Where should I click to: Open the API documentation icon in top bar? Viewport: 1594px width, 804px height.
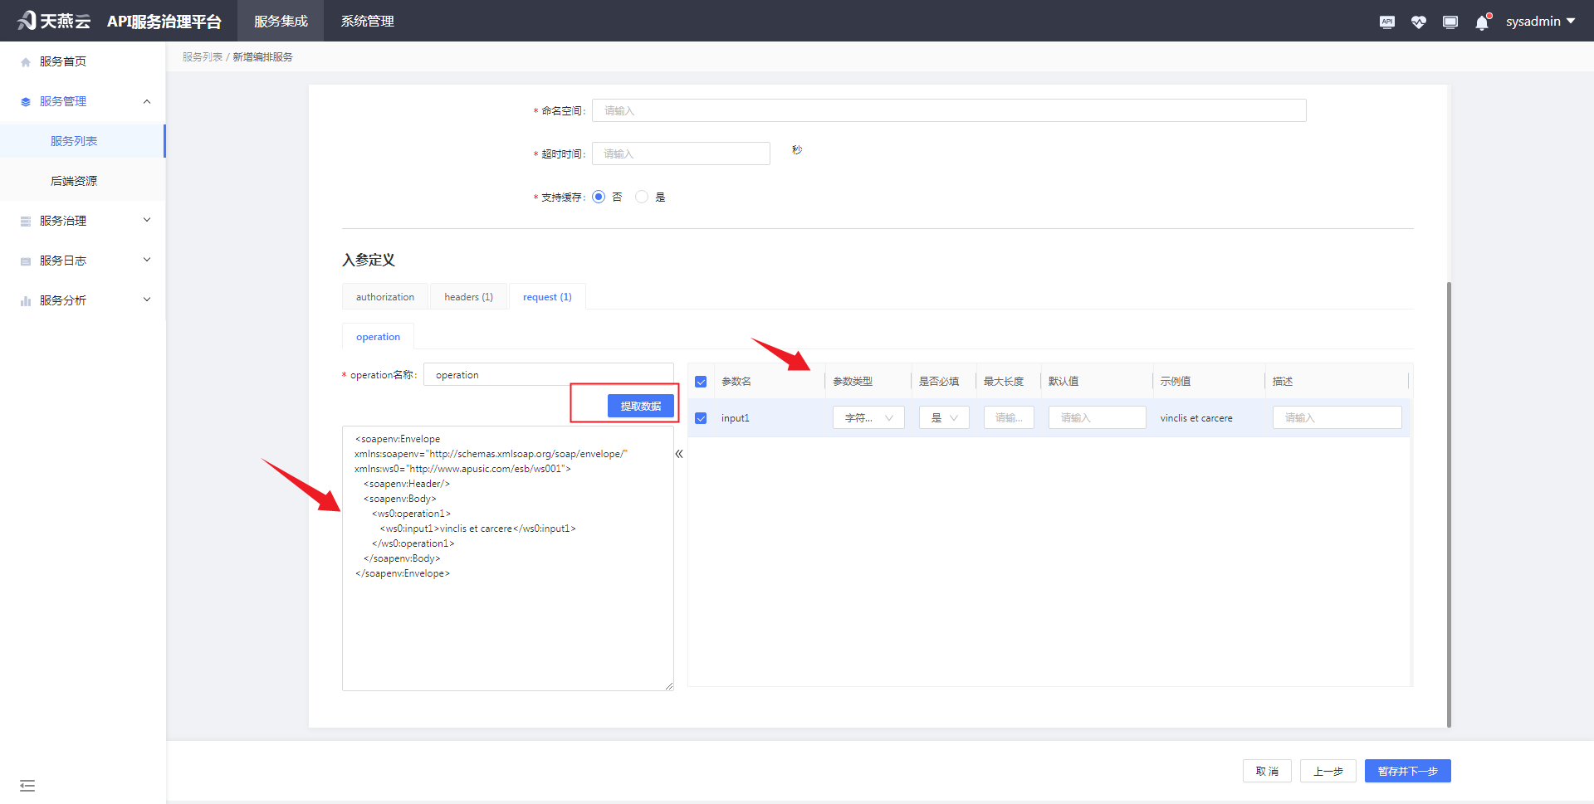1386,22
